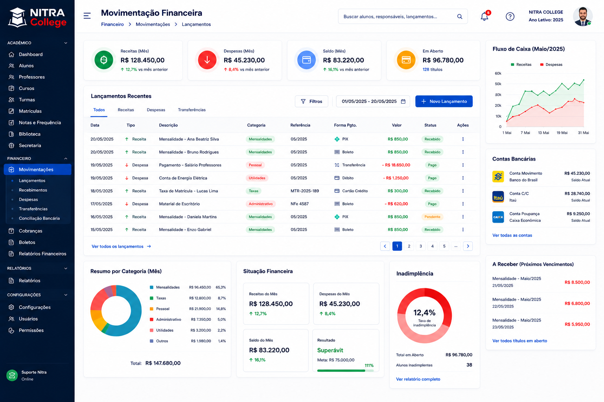Screen dimensions: 604x402
Task: Open Ver todas as contas link
Action: (512, 235)
